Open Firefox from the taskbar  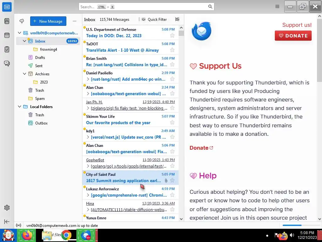(x=26, y=235)
